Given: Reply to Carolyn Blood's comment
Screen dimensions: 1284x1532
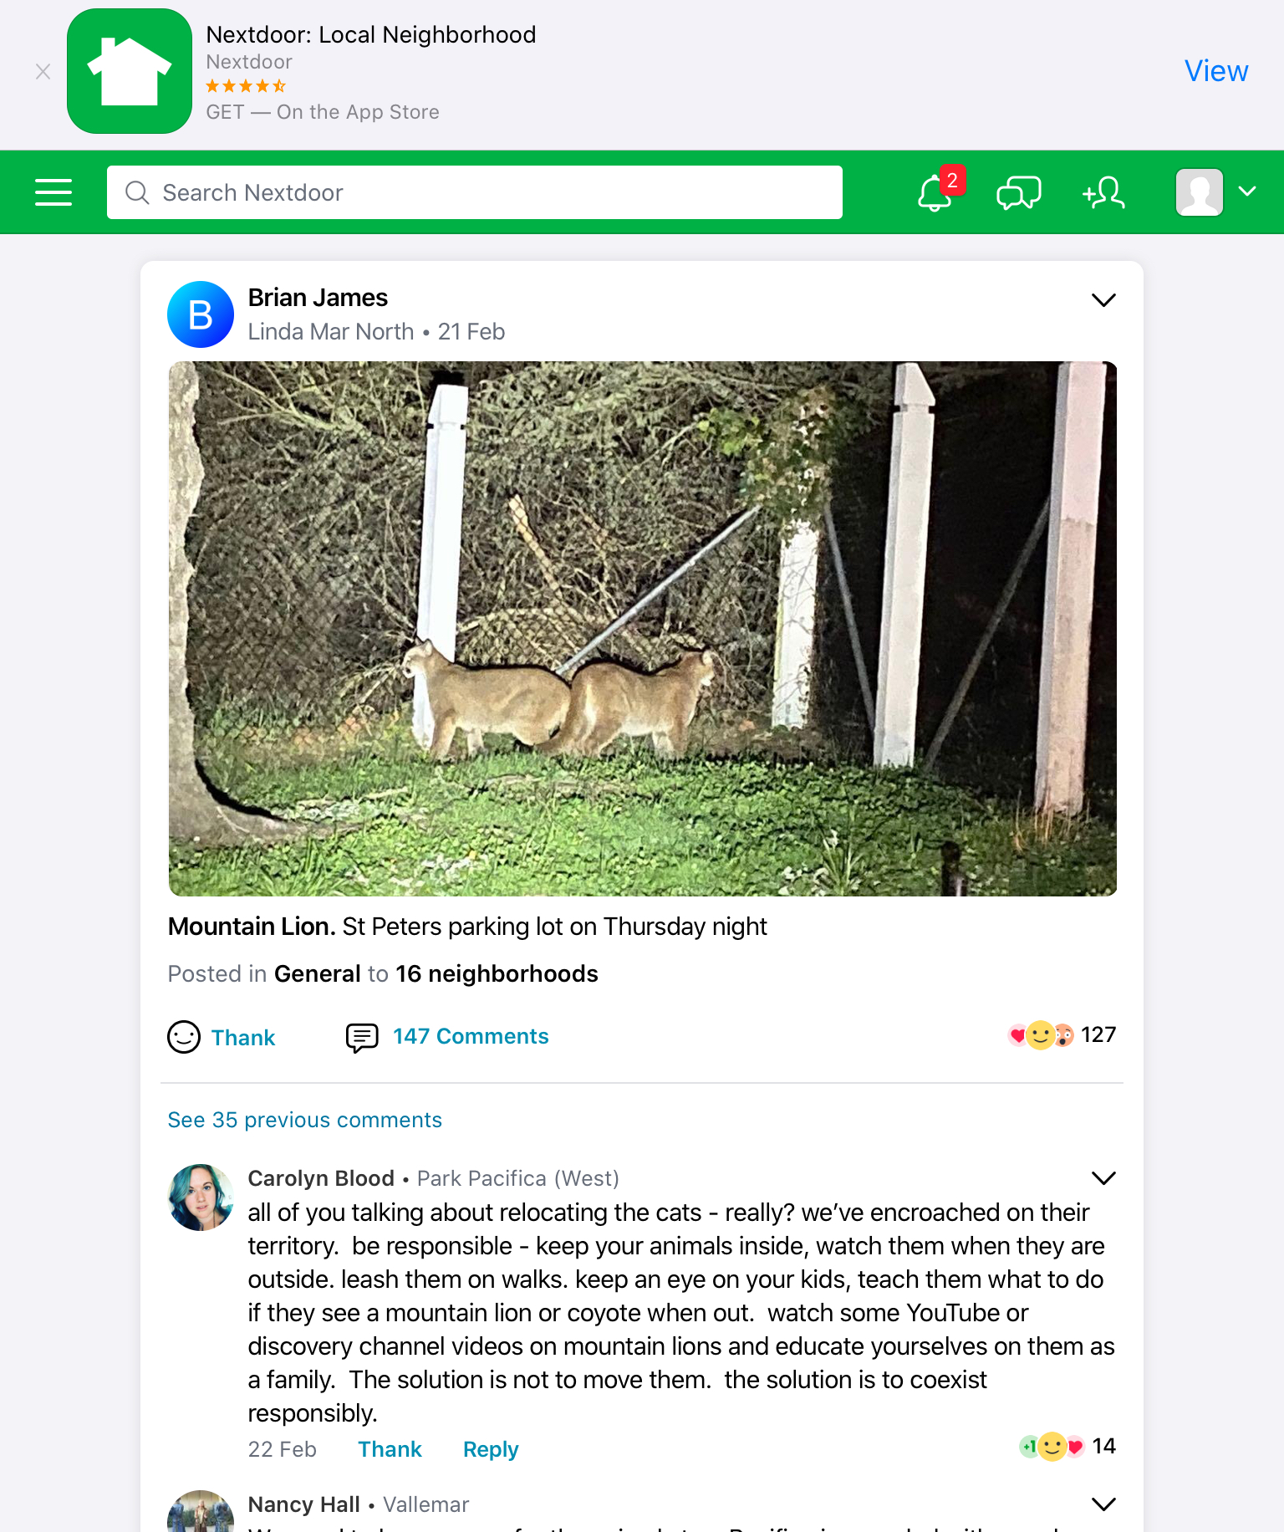Looking at the screenshot, I should [x=491, y=1449].
